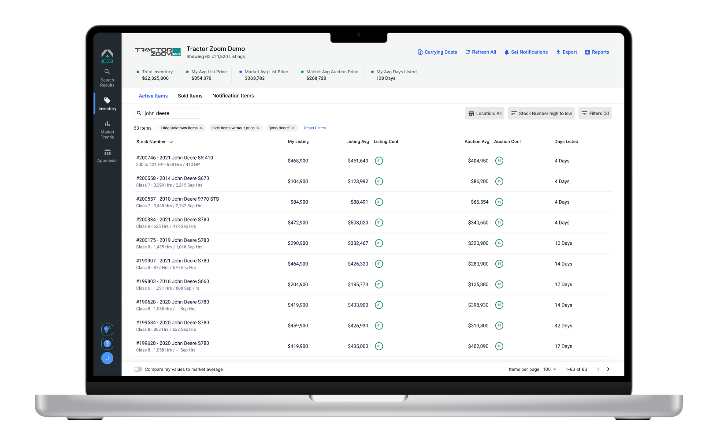Sort by the Auction Avg column header
Screen dimensions: 720x445
click(x=477, y=142)
